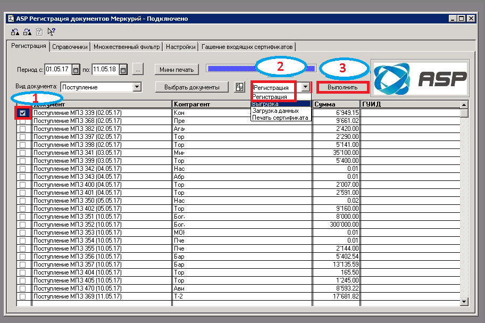
Task: Click the ASP logo image
Action: coord(420,78)
